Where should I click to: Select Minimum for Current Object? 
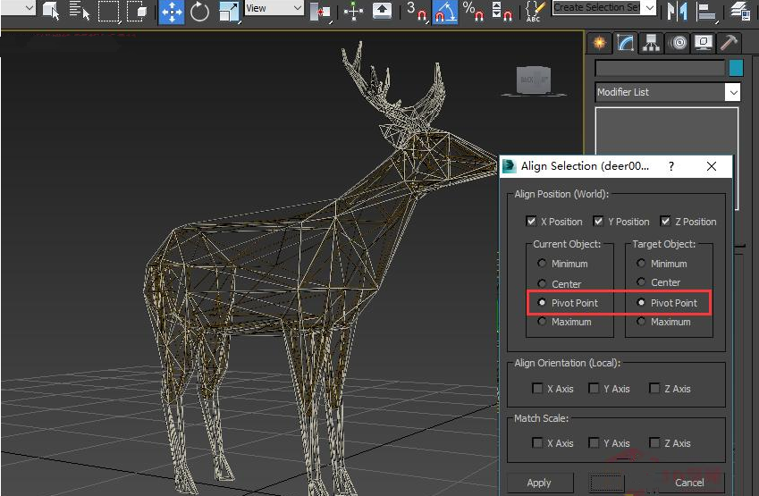[542, 264]
